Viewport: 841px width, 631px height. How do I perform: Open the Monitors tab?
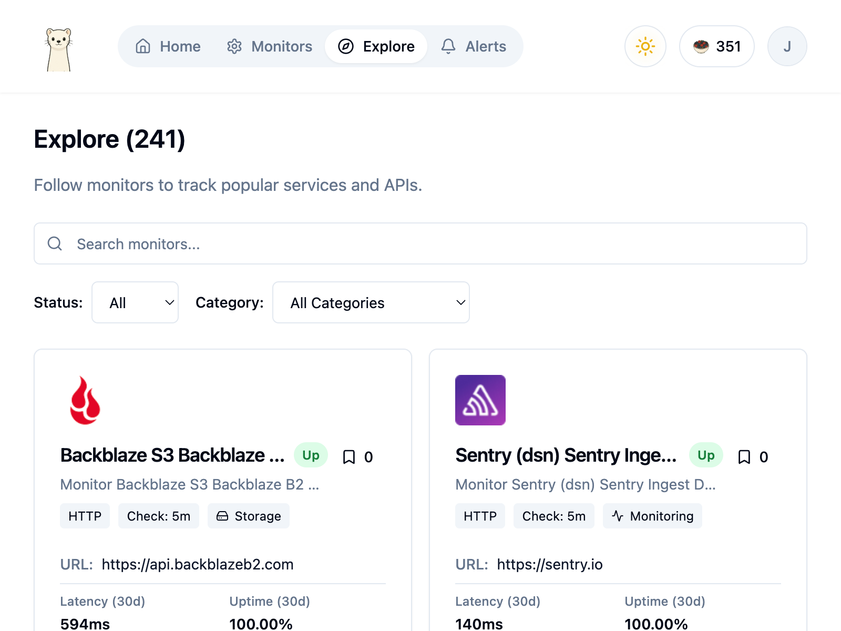(270, 46)
